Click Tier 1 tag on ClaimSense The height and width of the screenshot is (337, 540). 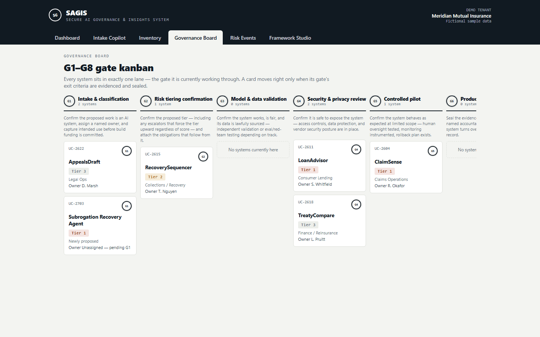(385, 171)
